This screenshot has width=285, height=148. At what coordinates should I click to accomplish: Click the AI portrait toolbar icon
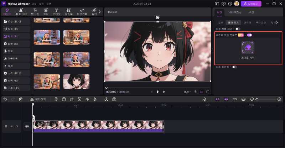click(x=106, y=99)
